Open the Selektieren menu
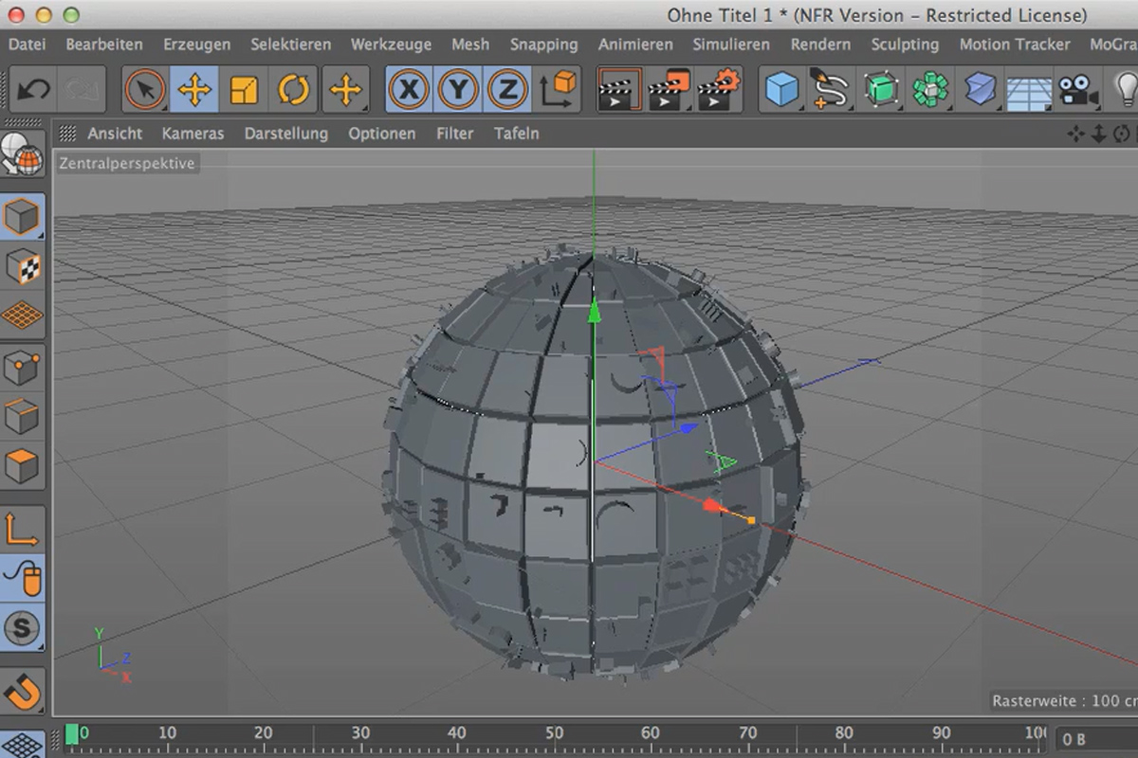This screenshot has height=758, width=1138. click(x=291, y=45)
